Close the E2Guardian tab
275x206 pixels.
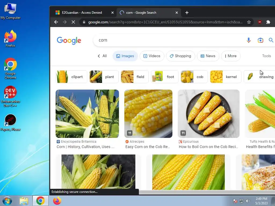[x=113, y=13]
